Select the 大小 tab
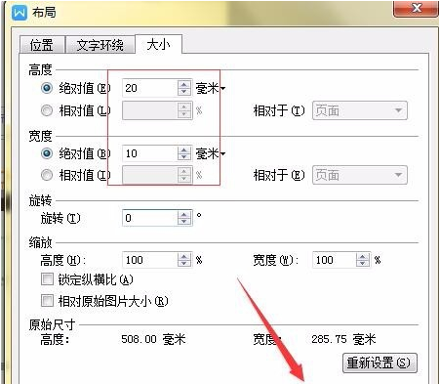 (x=158, y=44)
